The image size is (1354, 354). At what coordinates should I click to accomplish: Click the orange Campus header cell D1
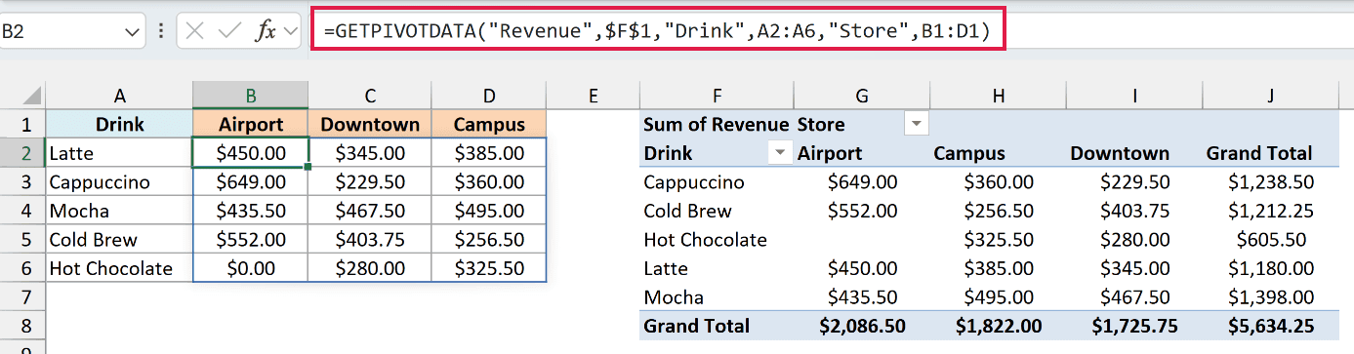[x=489, y=124]
